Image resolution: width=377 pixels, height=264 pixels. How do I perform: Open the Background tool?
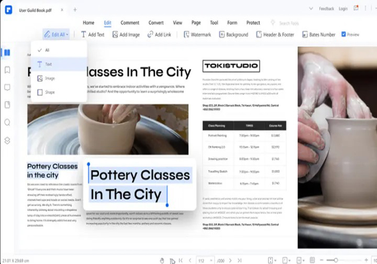click(x=233, y=34)
